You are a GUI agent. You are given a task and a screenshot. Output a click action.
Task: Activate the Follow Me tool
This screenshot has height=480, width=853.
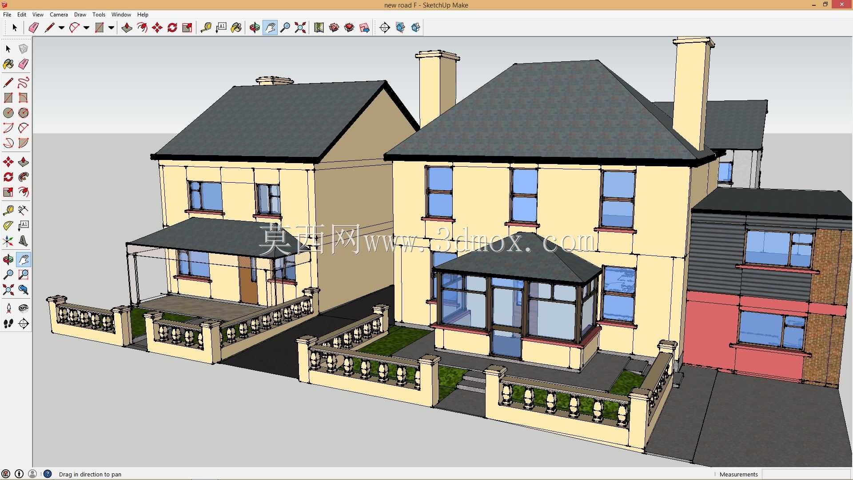click(x=24, y=177)
